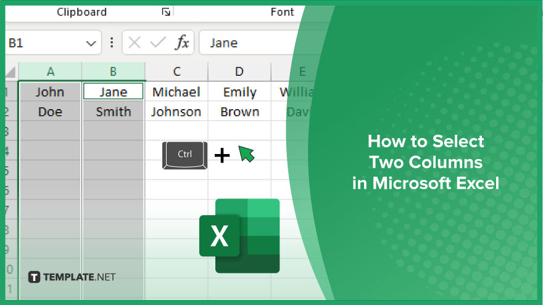Screen dimensions: 543x305
Task: Click the Enter checkmark formula bar icon
Action: pos(158,43)
